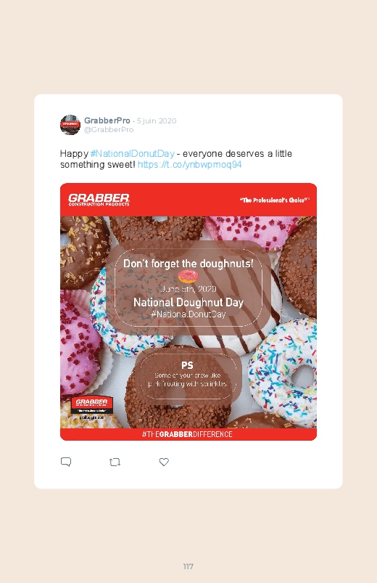Image resolution: width=377 pixels, height=583 pixels.
Task: Click #THEGRABBERDIFFERENCE red footer banner
Action: 188,434
